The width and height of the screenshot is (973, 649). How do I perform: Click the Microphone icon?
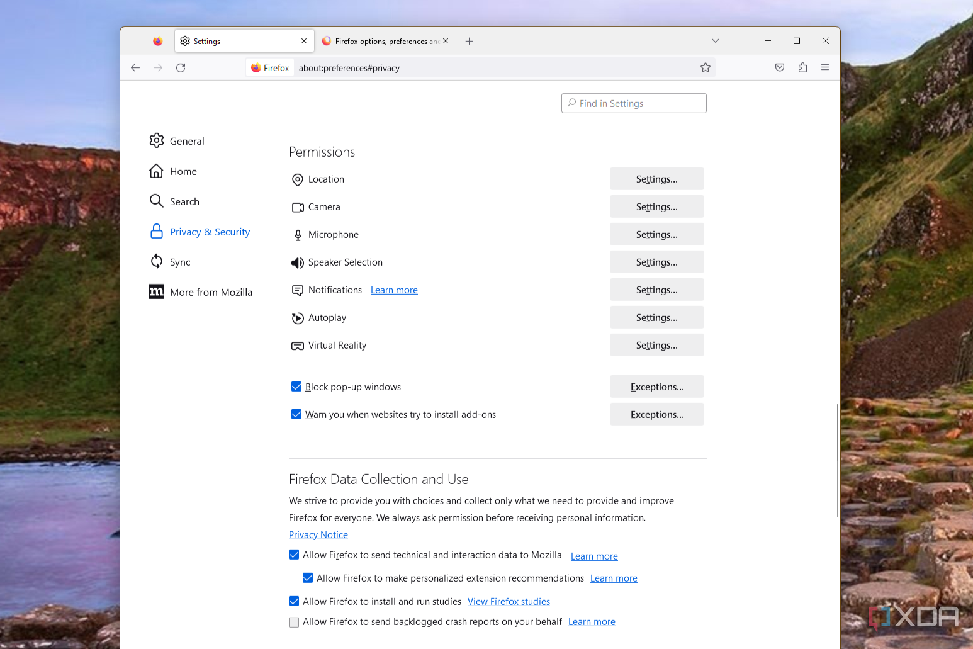tap(298, 235)
